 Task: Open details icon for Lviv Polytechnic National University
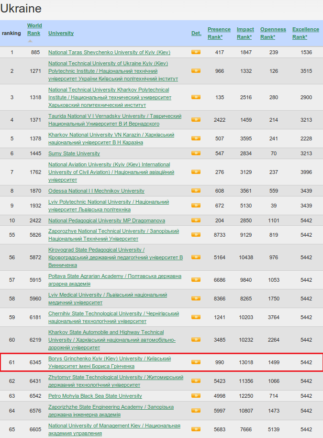(196, 205)
